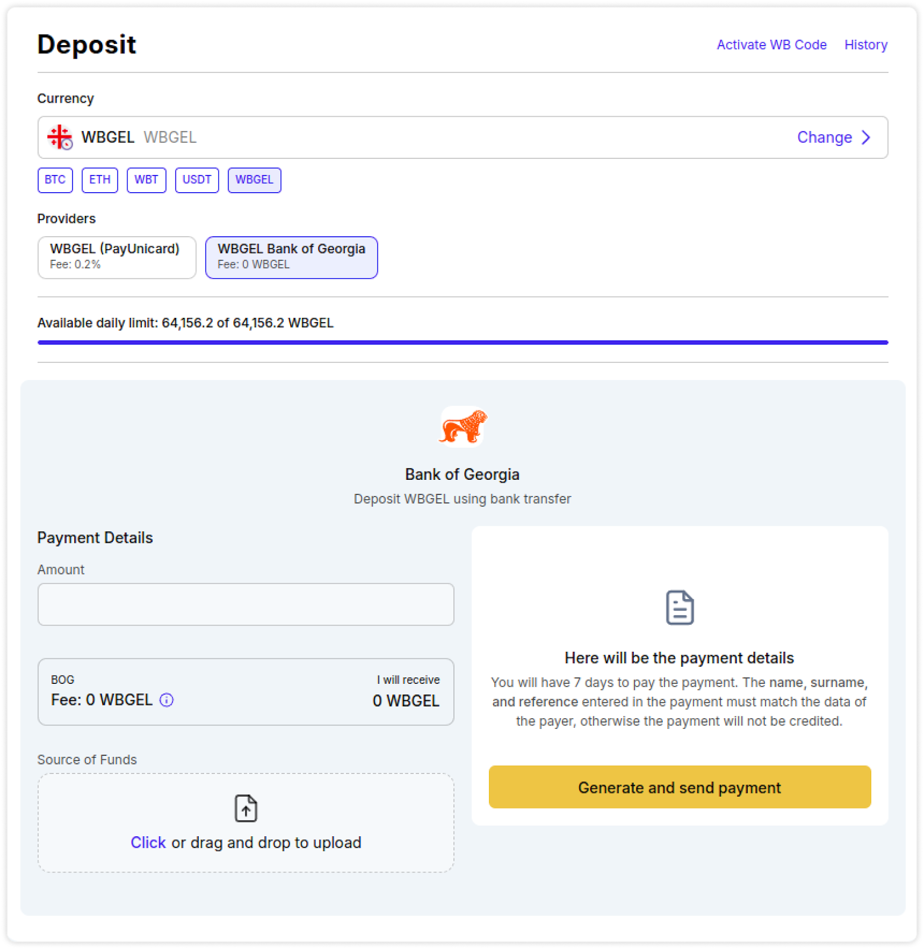The height and width of the screenshot is (949, 924).
Task: Click the available daily limit progress bar
Action: 463,342
